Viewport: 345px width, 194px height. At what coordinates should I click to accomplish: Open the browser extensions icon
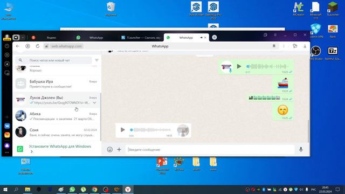[295, 46]
